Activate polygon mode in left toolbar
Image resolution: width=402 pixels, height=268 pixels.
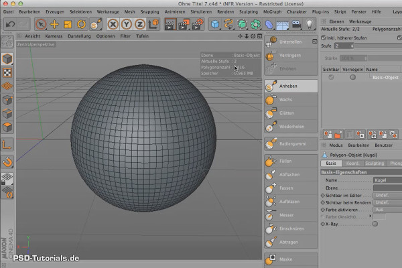[7, 127]
